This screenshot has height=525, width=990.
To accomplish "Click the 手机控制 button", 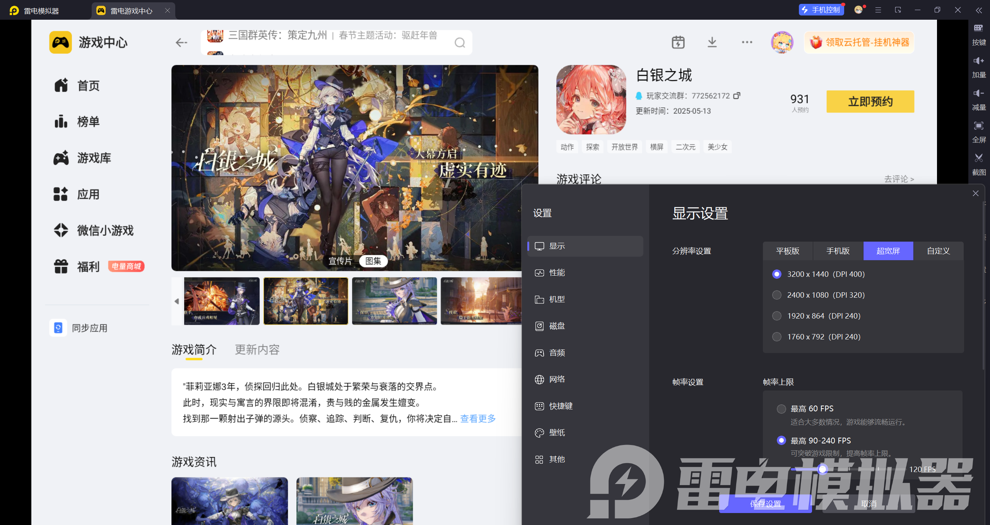I will (821, 10).
